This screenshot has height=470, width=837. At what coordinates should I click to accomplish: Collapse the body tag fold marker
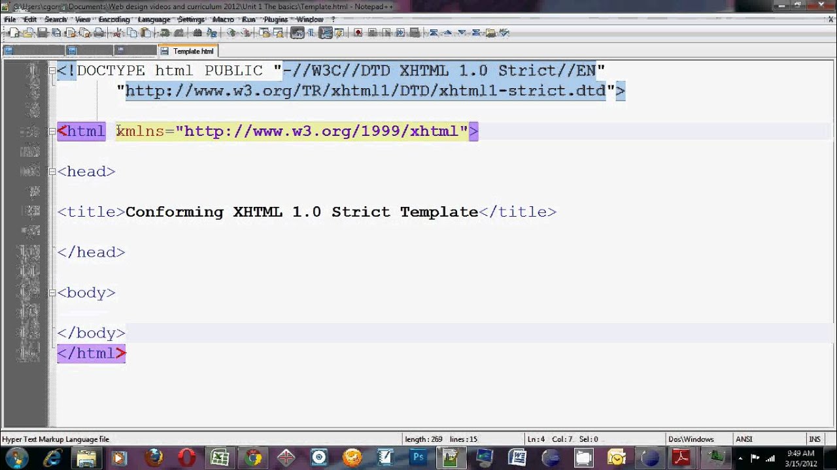click(52, 293)
